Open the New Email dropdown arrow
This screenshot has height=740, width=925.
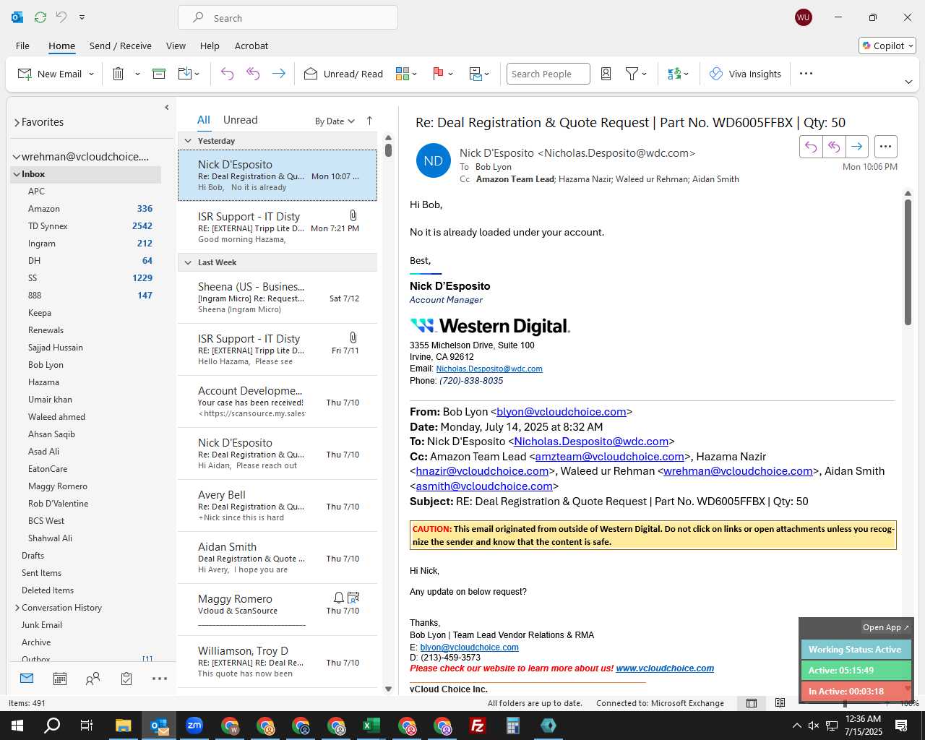[x=91, y=74]
